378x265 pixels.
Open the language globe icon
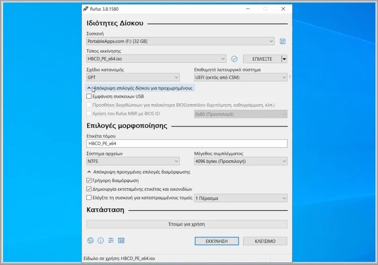pyautogui.click(x=90, y=240)
